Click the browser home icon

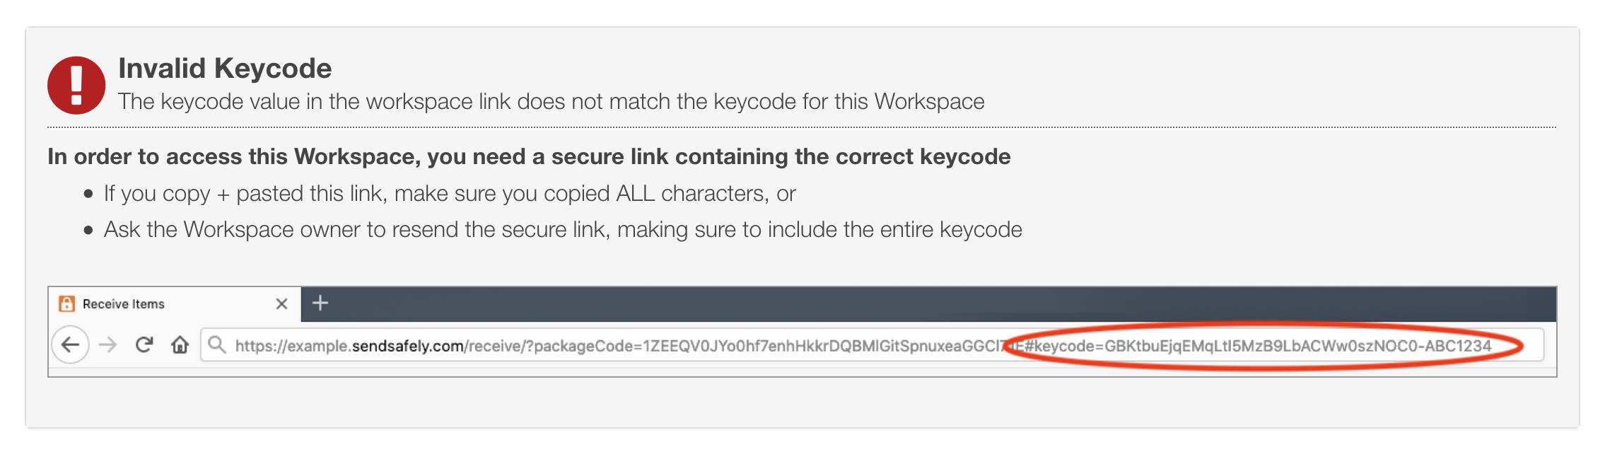click(181, 345)
